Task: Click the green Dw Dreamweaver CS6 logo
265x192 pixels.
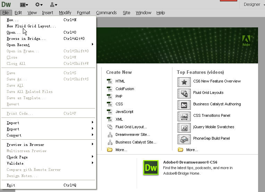Action: coord(151,168)
